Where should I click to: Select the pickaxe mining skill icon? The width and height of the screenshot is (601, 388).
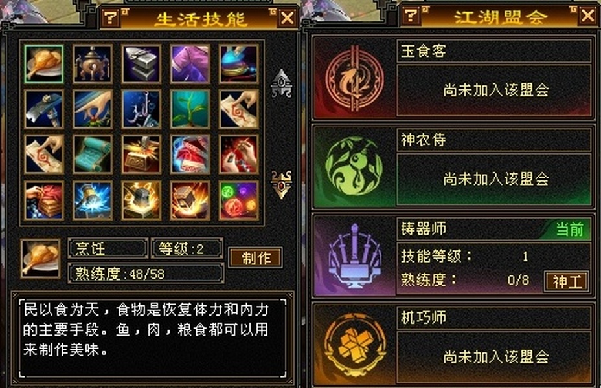[43, 109]
